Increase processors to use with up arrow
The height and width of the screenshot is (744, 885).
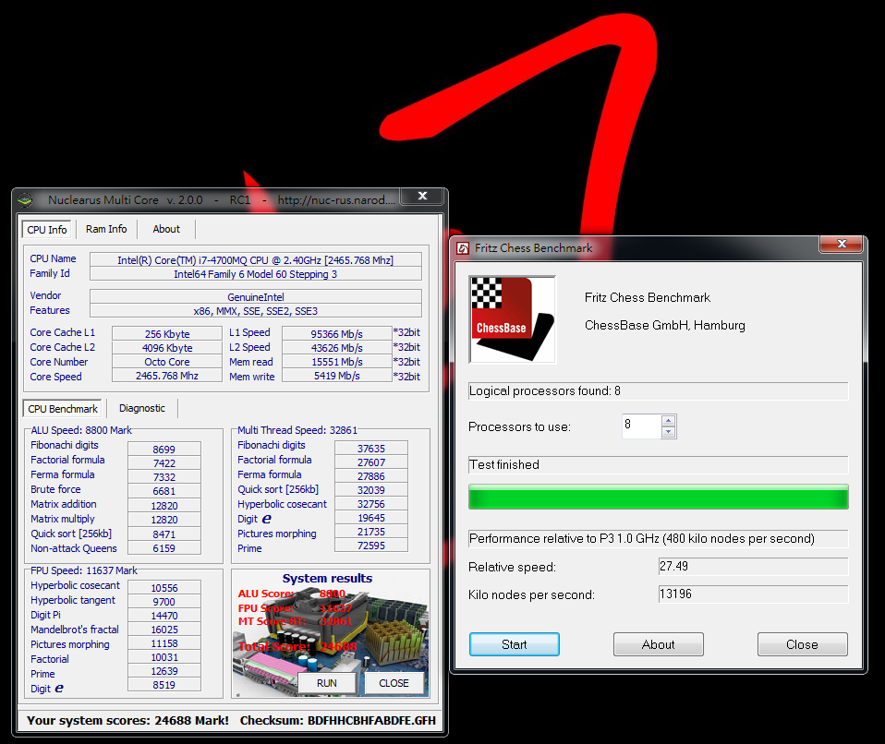pyautogui.click(x=668, y=420)
